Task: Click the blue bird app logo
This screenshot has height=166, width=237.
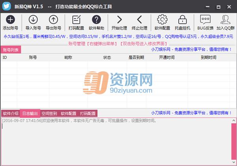Action: click(x=7, y=6)
